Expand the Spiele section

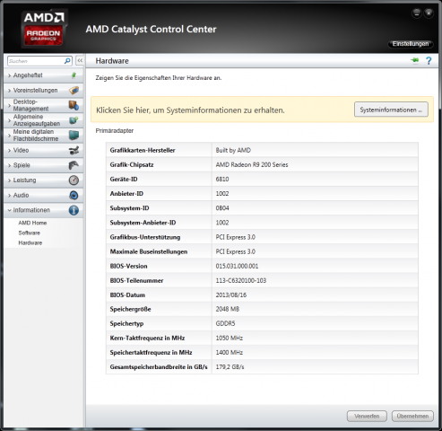coord(44,165)
